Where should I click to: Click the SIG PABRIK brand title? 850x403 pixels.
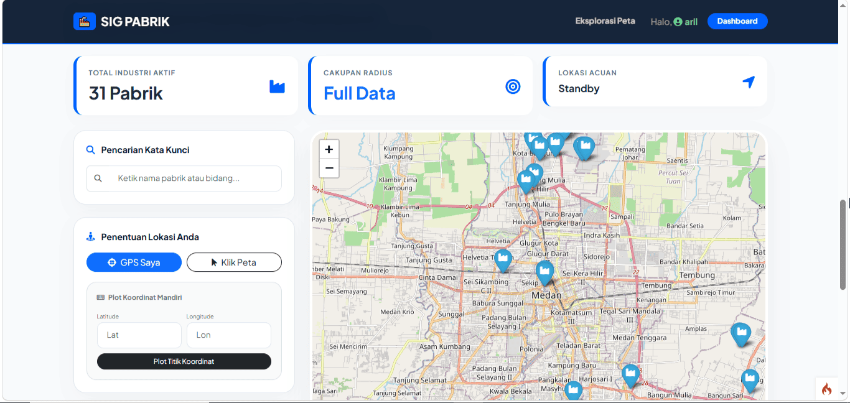135,22
